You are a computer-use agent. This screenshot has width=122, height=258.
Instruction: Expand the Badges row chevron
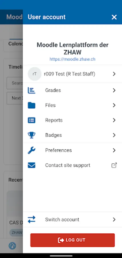click(114, 135)
